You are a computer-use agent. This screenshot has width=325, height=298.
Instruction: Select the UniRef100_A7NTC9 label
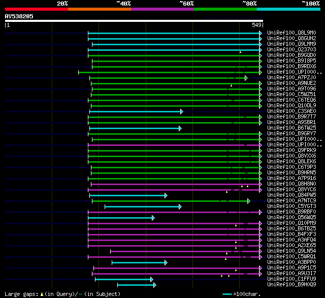(x=291, y=201)
